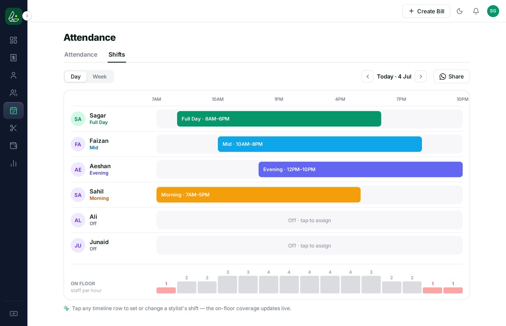This screenshot has width=506, height=326.
Task: Assign a shift on Ali's Off row
Action: [310, 220]
